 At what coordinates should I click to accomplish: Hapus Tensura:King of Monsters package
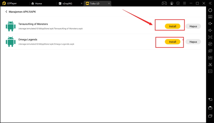pyautogui.click(x=193, y=26)
